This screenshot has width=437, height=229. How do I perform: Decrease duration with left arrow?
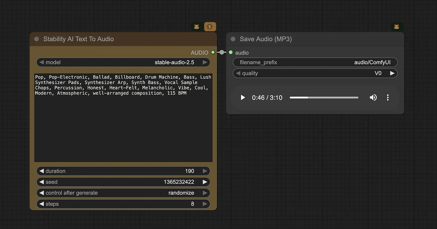[x=42, y=171]
